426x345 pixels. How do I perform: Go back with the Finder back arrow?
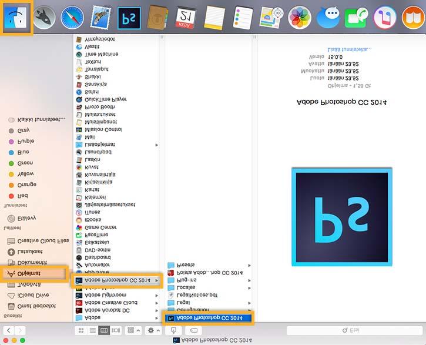(x=9, y=330)
